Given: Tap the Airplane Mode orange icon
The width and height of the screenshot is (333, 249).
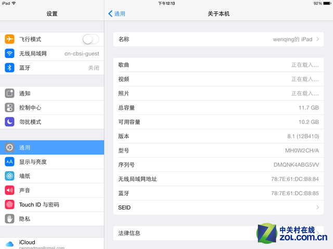Looking at the screenshot, I should [x=9, y=39].
